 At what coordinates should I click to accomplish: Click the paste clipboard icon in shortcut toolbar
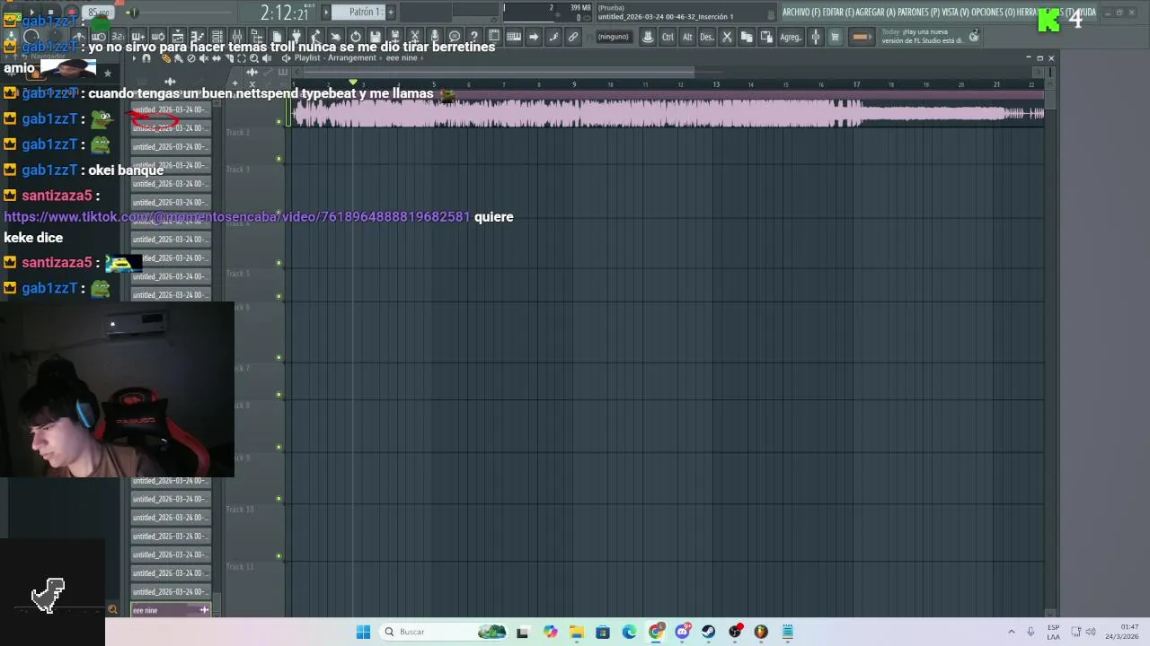coord(766,37)
